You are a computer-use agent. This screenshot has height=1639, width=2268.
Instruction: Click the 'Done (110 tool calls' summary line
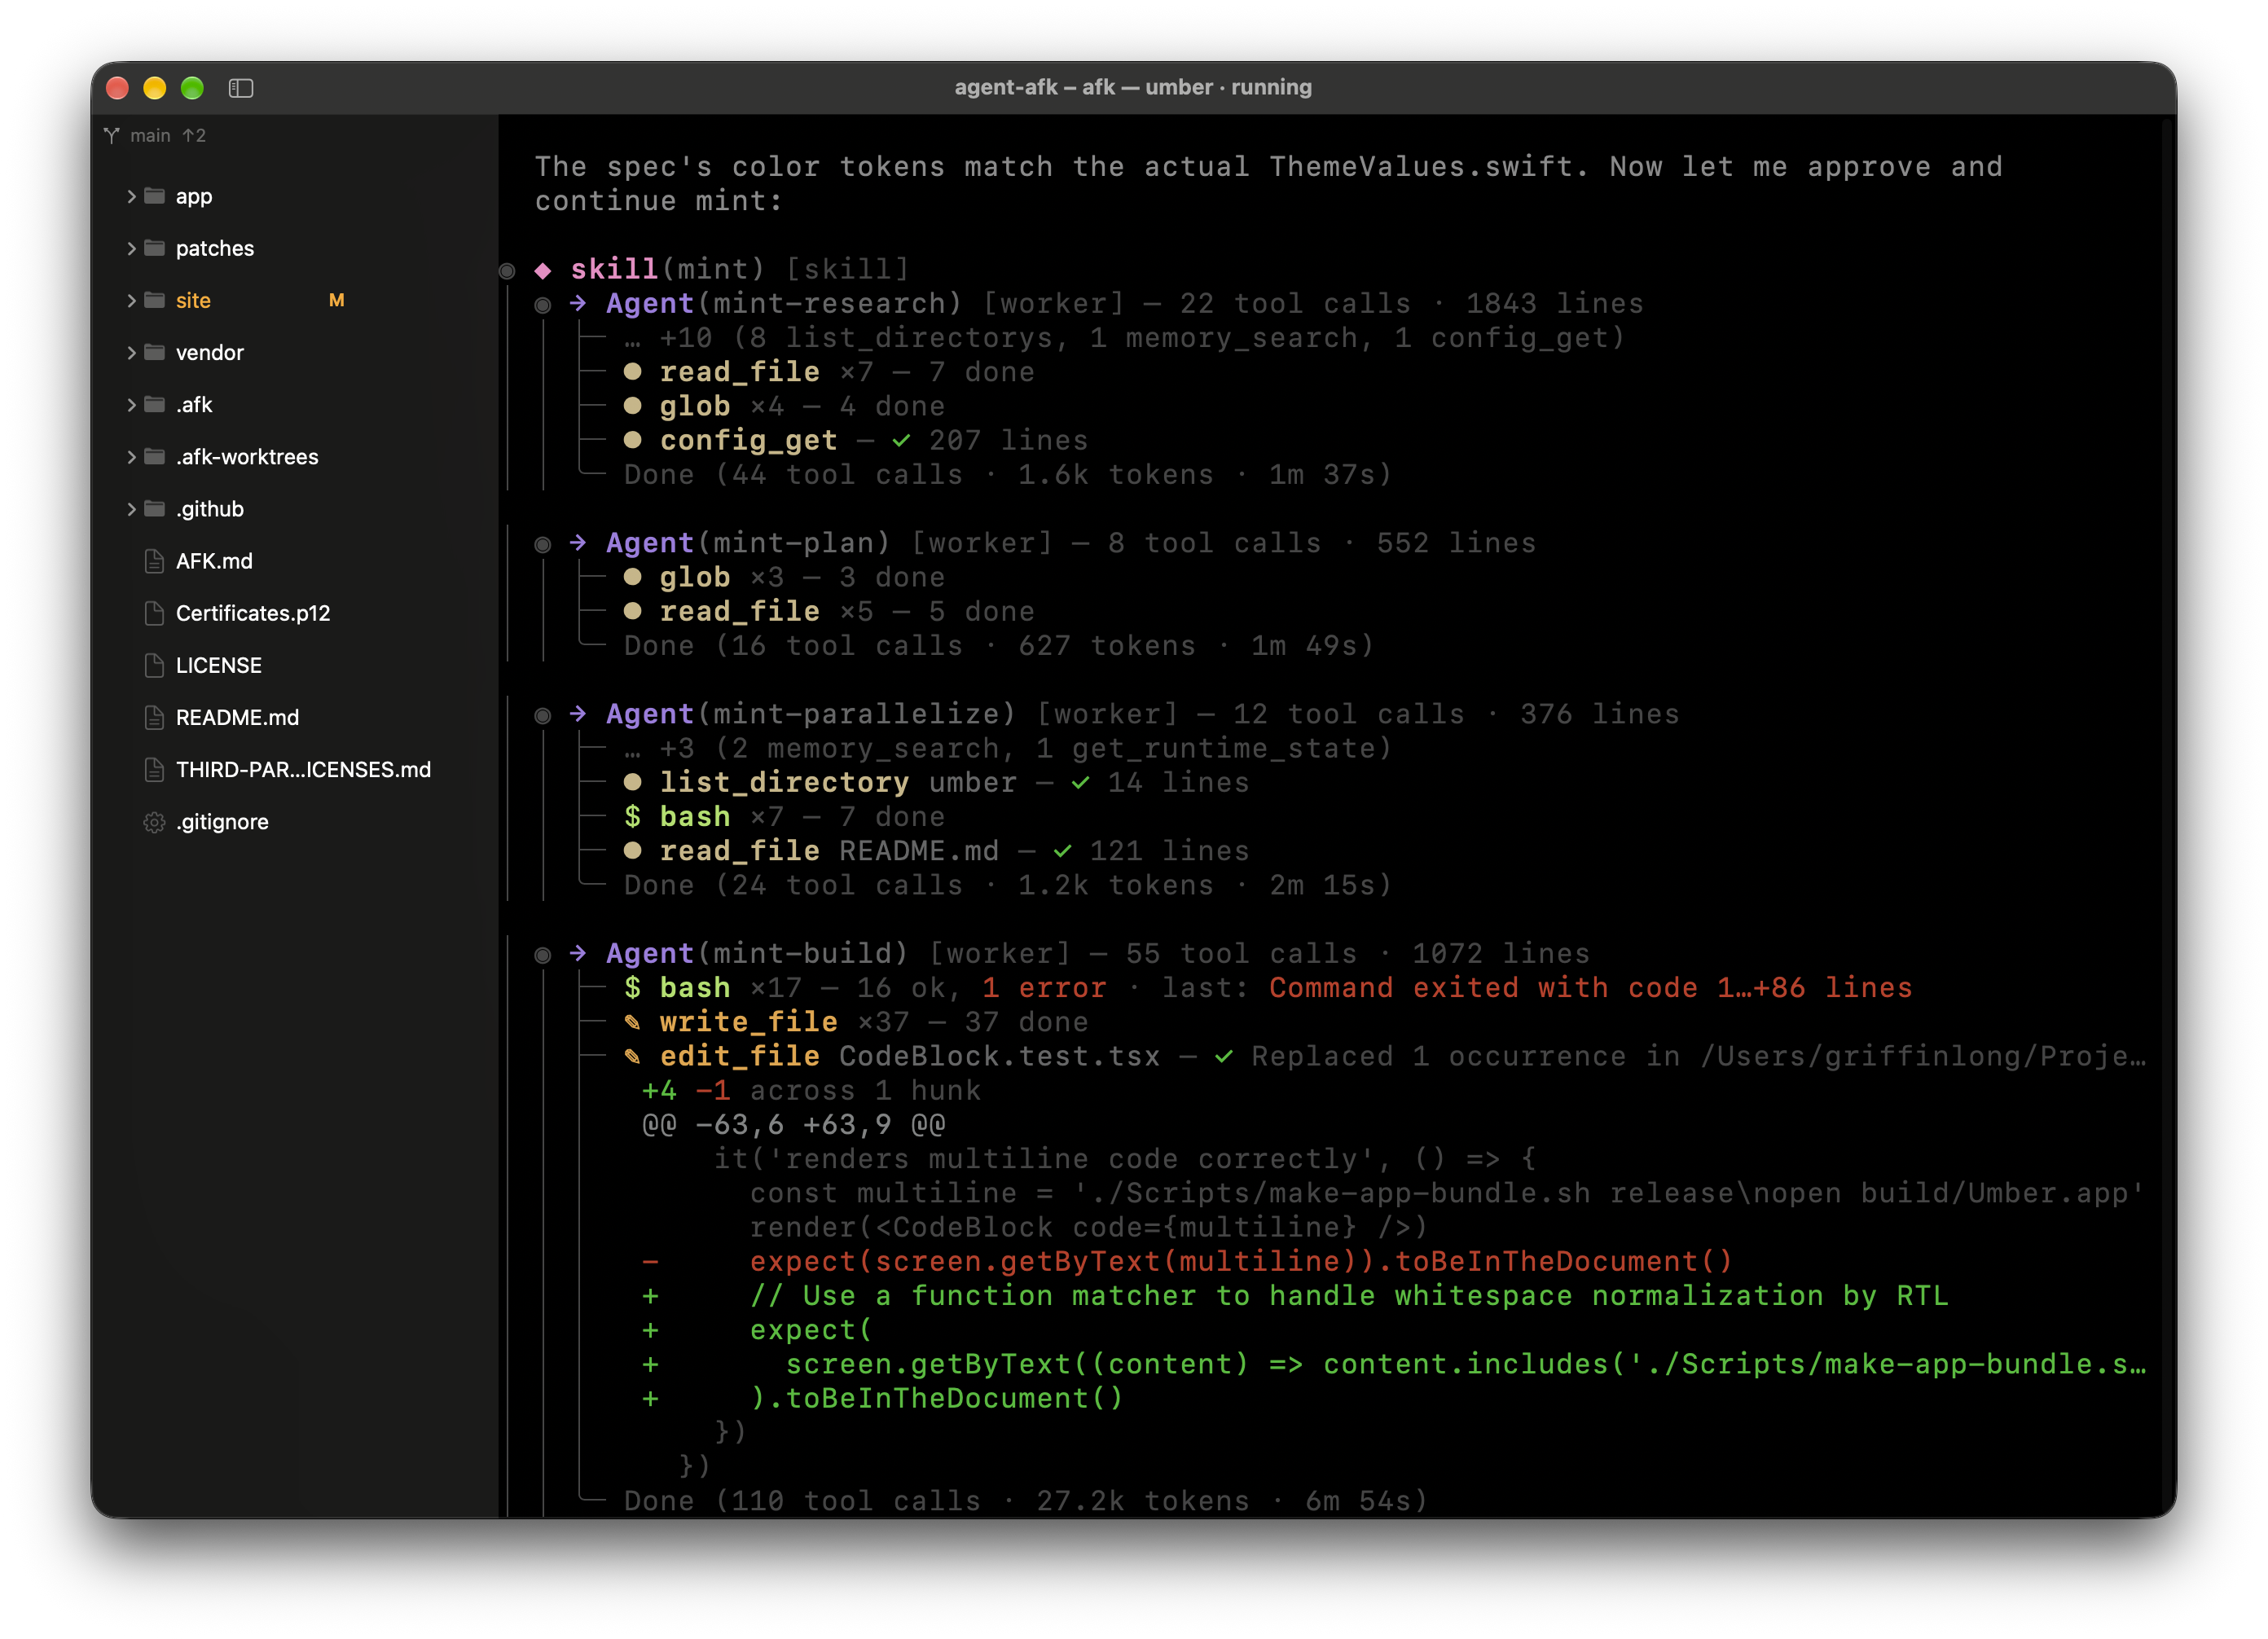(1025, 1501)
